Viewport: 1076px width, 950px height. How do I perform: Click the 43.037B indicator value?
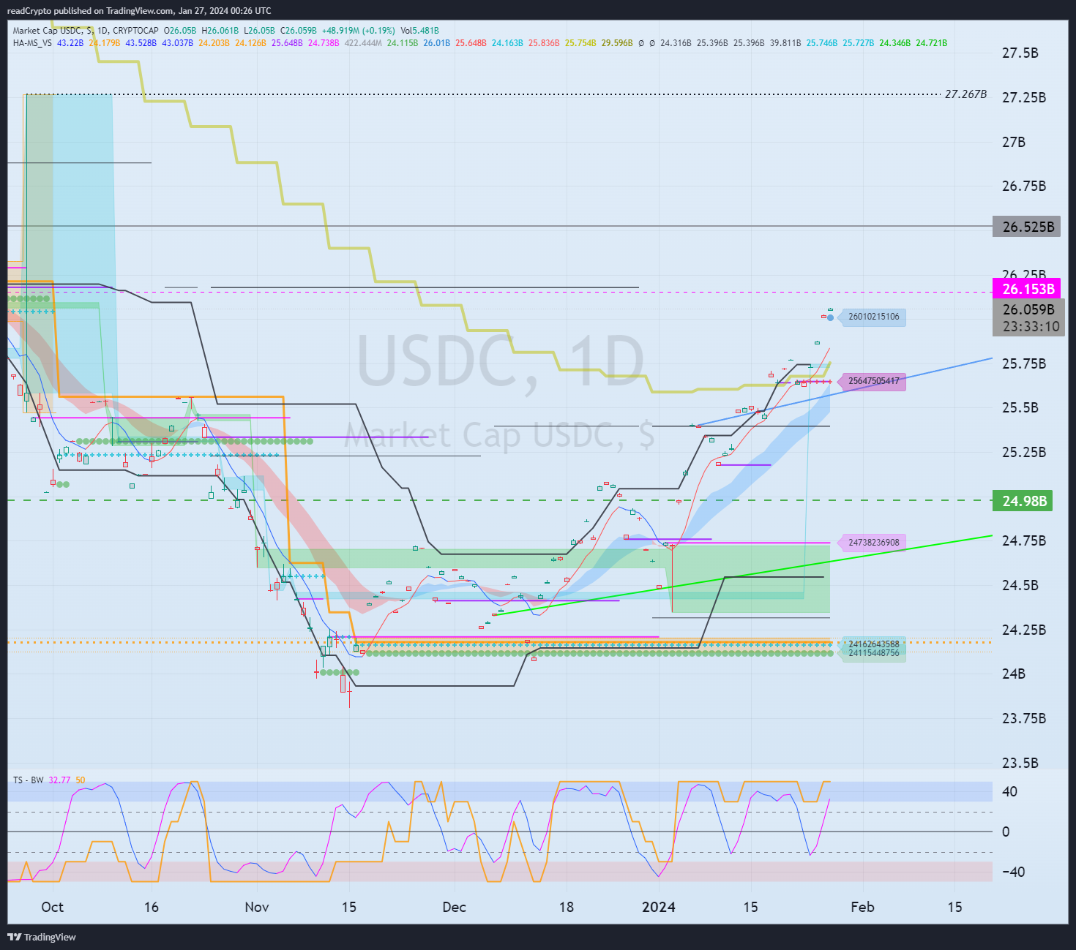point(178,43)
